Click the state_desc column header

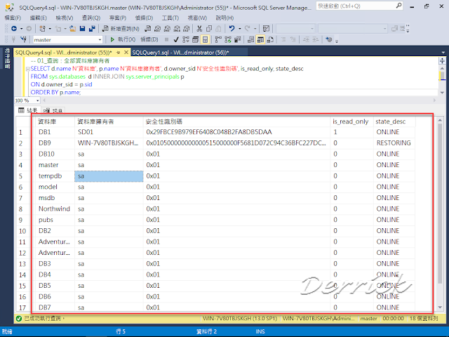coord(394,121)
